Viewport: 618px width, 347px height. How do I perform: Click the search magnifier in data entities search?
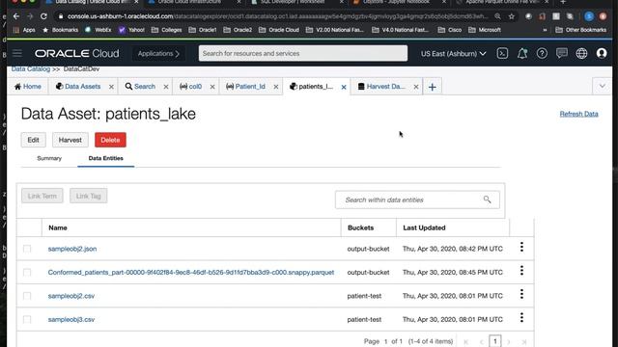(x=487, y=200)
